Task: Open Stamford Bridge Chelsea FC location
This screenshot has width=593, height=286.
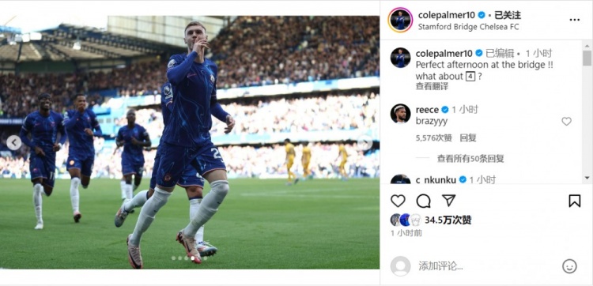Action: pyautogui.click(x=469, y=27)
